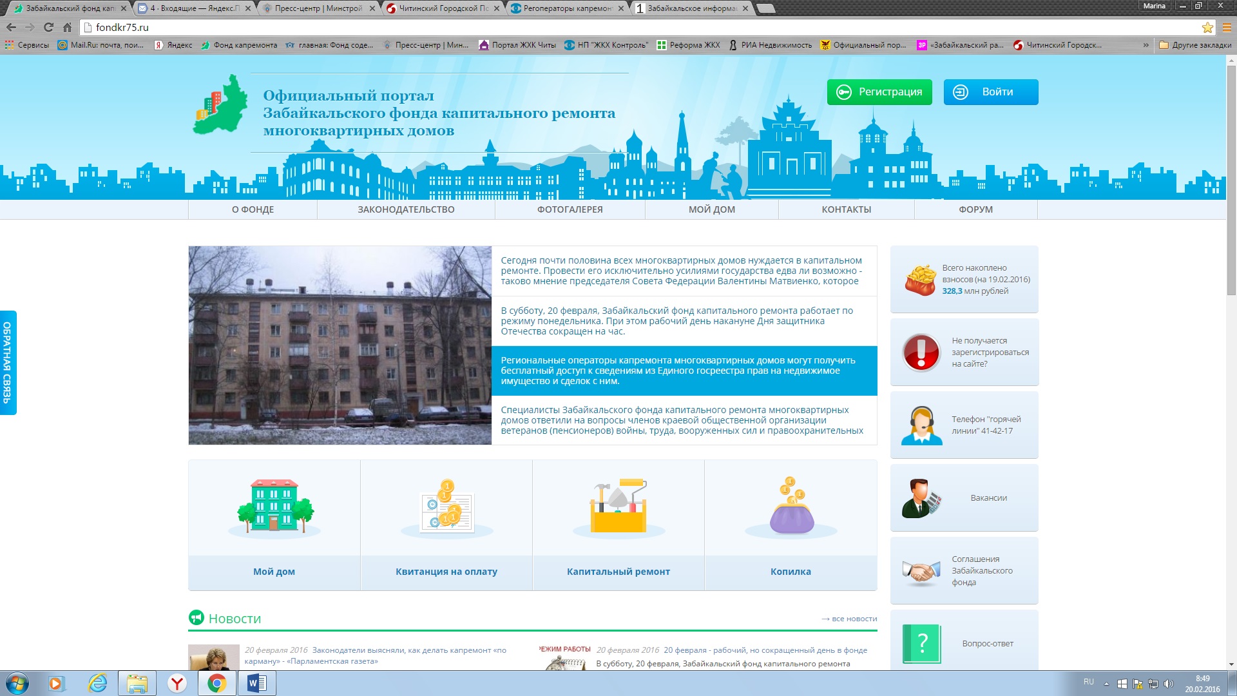Open browser home page icon
Screen dimensions: 1237x696
coord(67,27)
